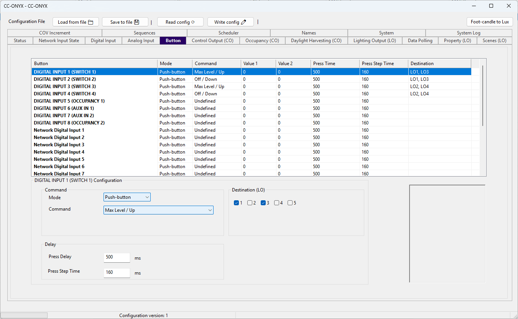The height and width of the screenshot is (319, 518).
Task: Click the Read config button
Action: click(180, 22)
